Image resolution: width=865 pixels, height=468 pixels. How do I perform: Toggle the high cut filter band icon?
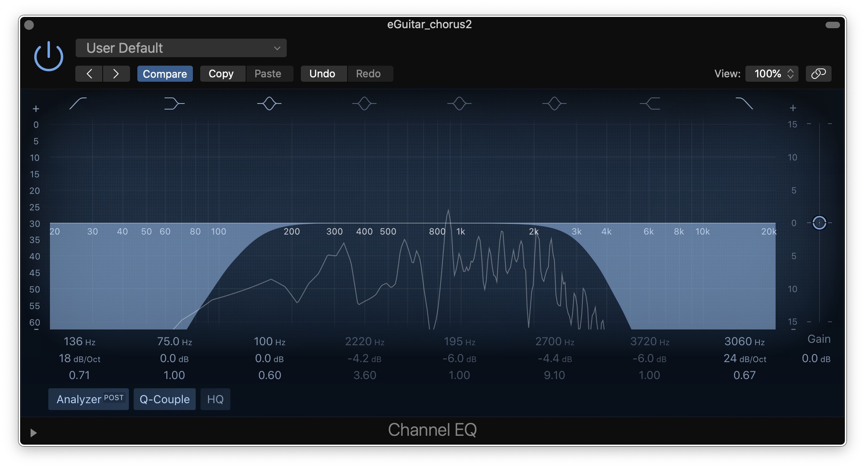[x=744, y=104]
